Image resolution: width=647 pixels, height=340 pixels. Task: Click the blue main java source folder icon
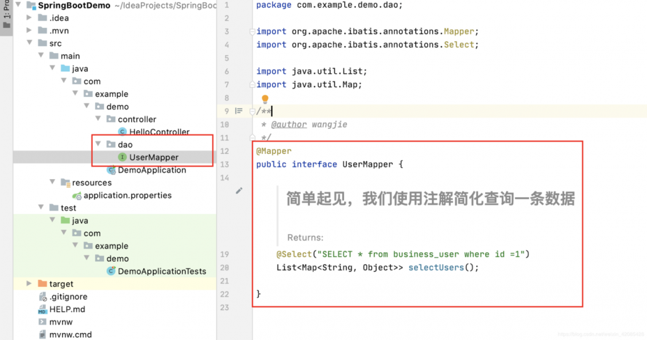(65, 69)
